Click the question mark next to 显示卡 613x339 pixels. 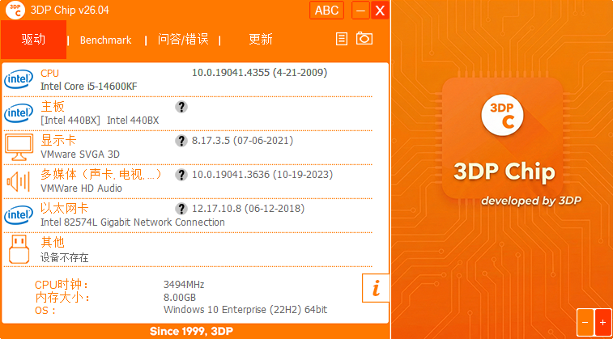point(181,141)
